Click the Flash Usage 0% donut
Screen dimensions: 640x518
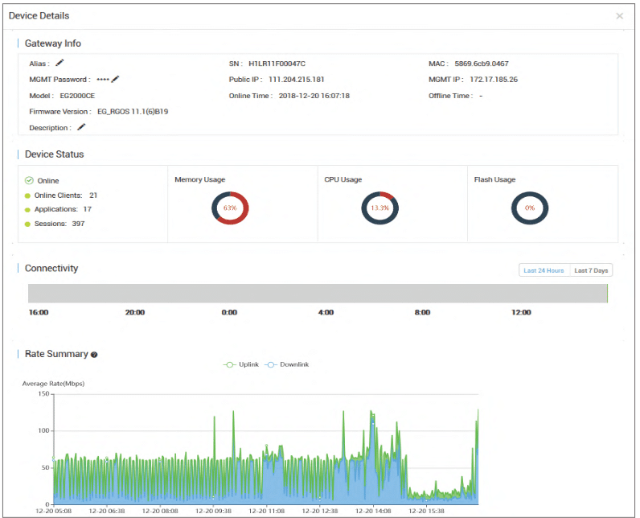point(529,208)
